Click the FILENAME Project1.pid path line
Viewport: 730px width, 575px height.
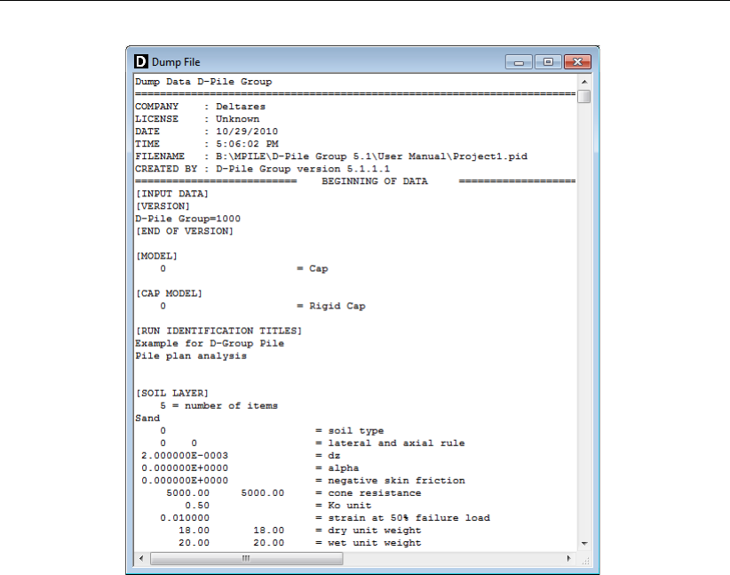331,156
